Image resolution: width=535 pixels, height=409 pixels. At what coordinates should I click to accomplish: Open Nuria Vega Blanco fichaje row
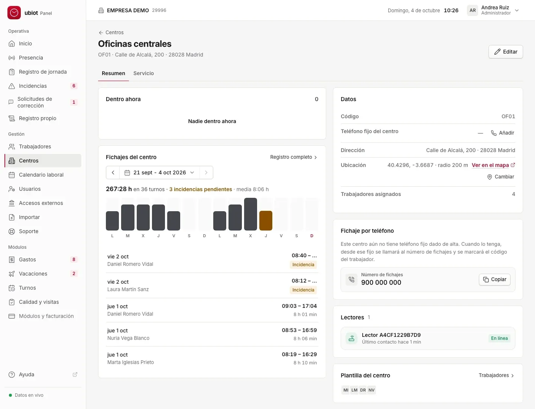[x=212, y=334]
